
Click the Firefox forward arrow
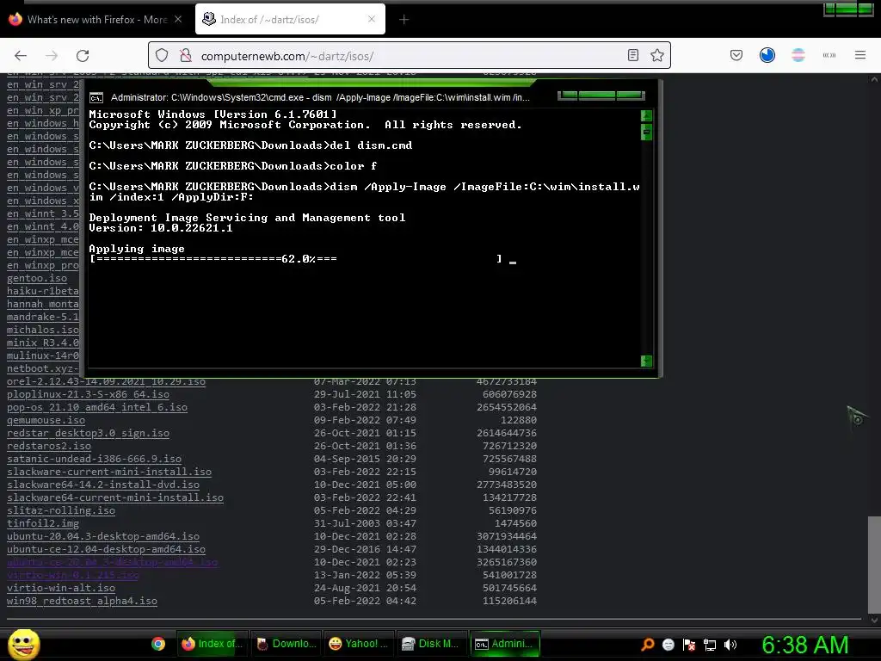point(52,56)
